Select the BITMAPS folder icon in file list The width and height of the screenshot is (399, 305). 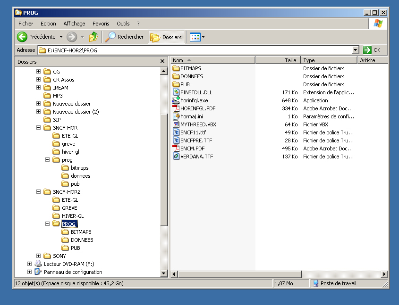176,68
